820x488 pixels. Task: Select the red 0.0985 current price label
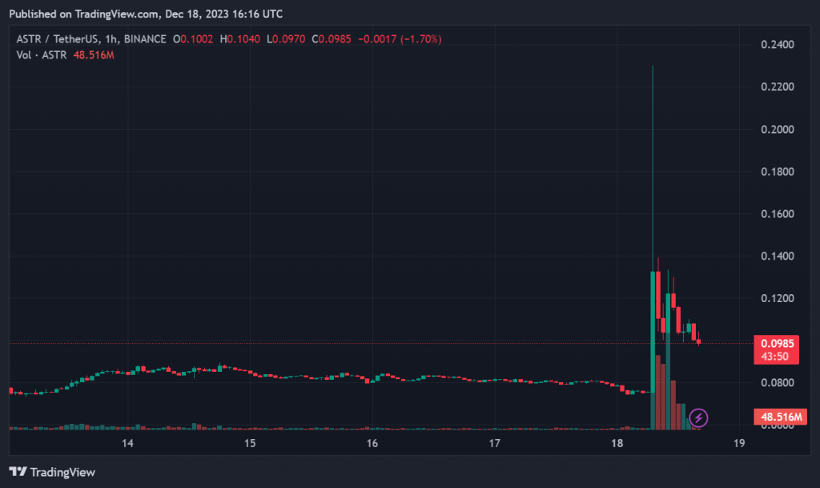click(x=774, y=343)
